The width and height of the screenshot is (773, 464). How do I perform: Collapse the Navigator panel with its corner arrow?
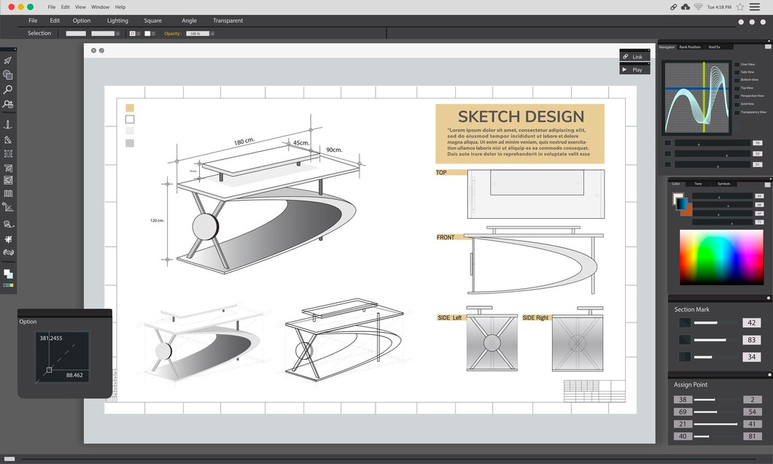pyautogui.click(x=768, y=47)
